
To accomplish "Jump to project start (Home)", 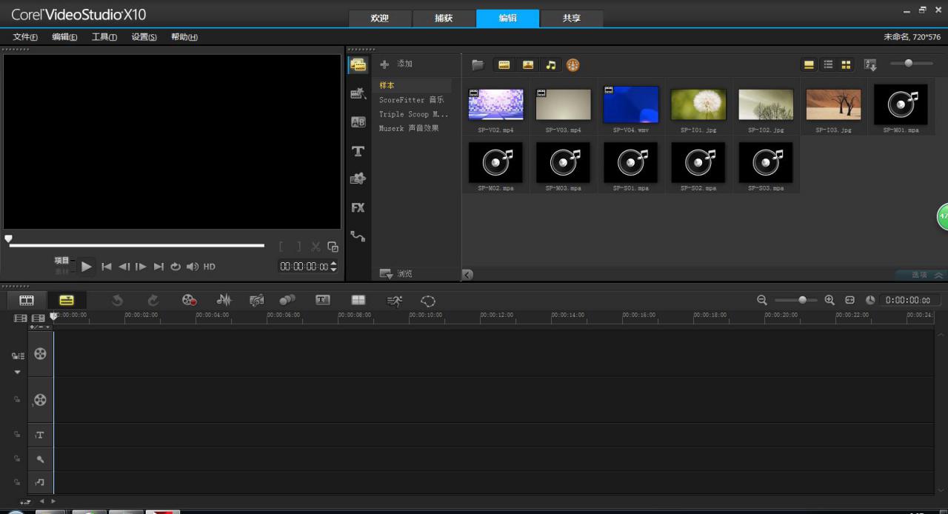I will (107, 267).
